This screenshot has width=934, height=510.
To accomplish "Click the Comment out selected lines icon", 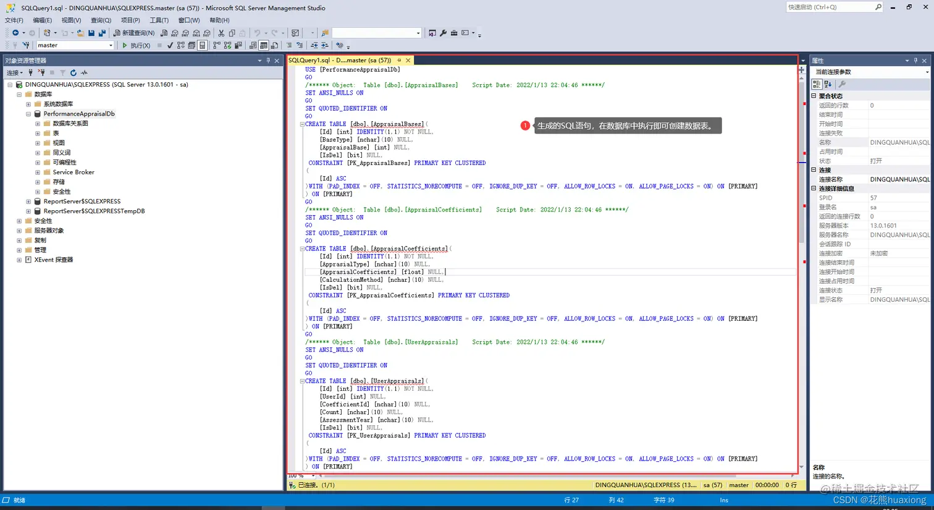I will coord(289,45).
